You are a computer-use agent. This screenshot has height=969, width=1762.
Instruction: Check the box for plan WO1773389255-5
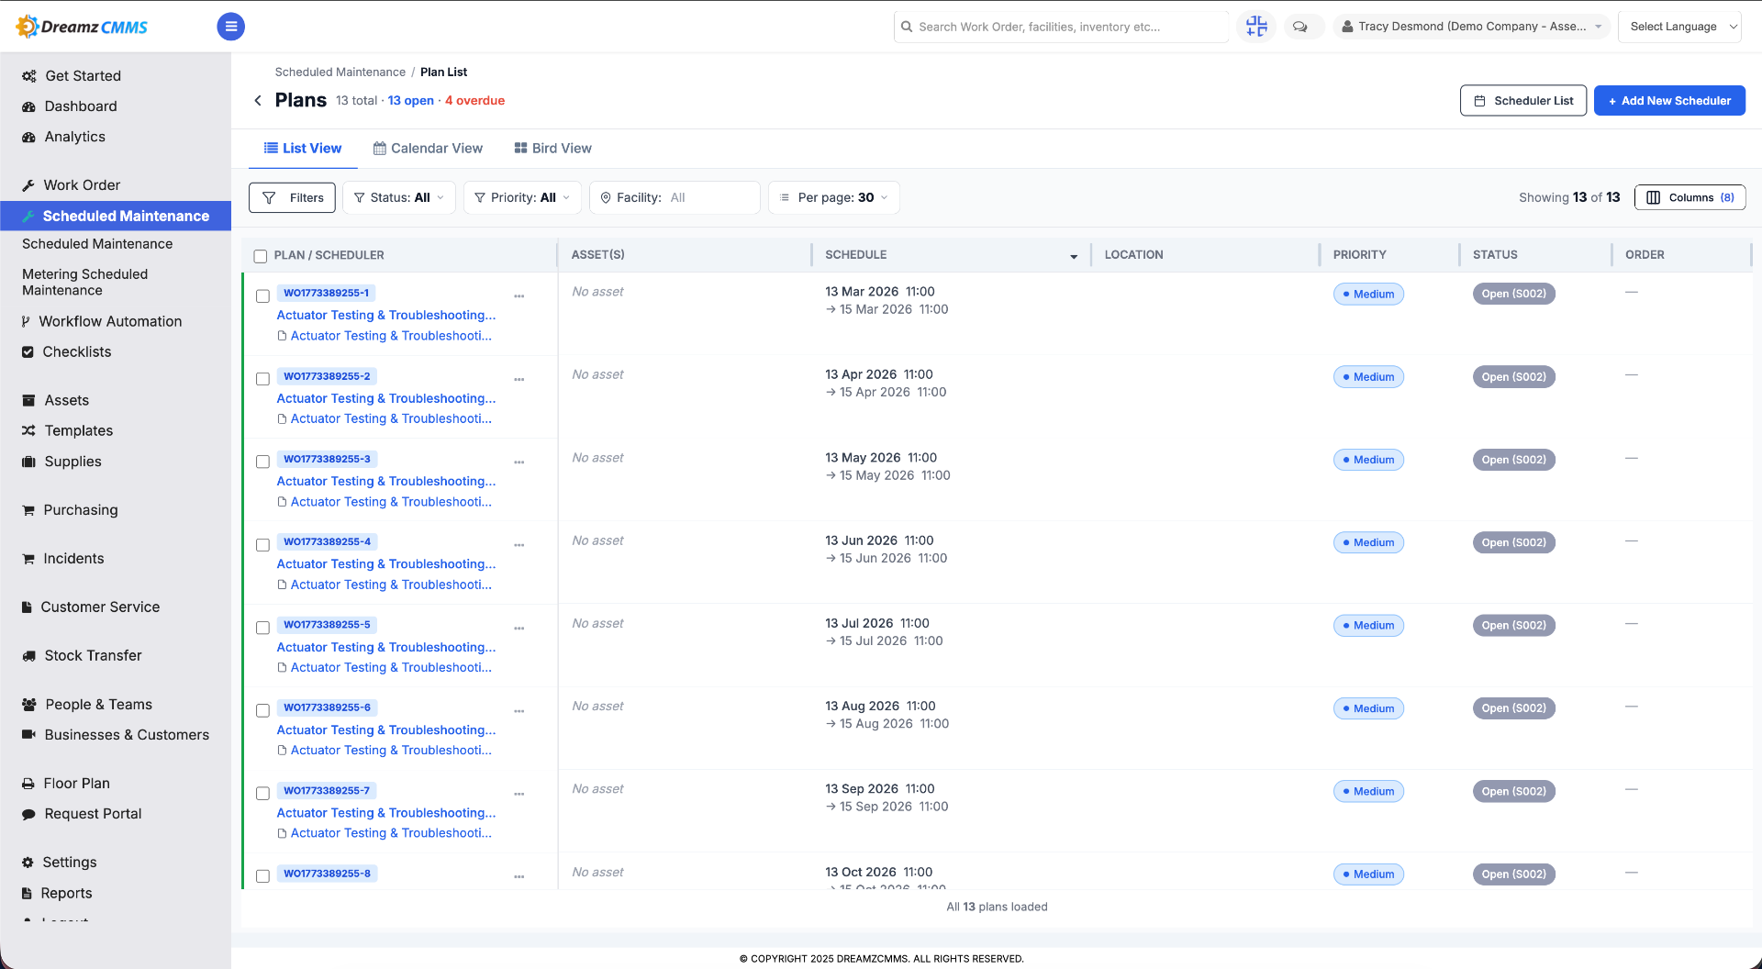tap(262, 628)
